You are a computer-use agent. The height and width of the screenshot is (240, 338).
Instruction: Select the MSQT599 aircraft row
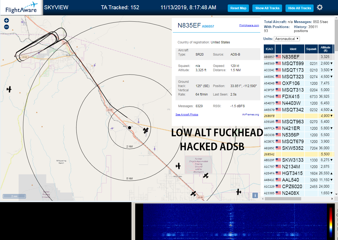[299, 64]
